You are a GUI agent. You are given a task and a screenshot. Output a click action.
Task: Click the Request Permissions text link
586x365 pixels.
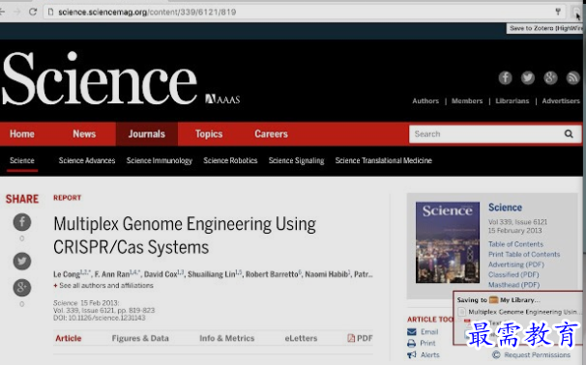pos(537,354)
